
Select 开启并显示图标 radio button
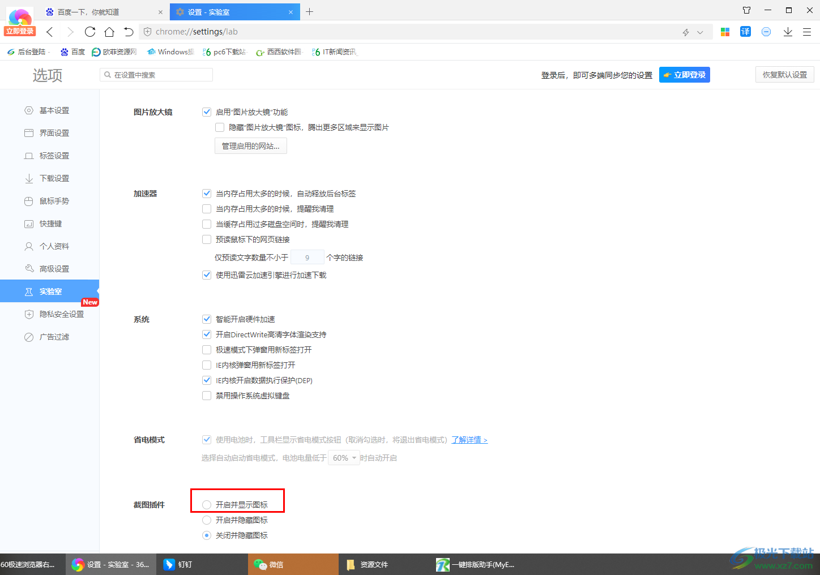click(207, 505)
